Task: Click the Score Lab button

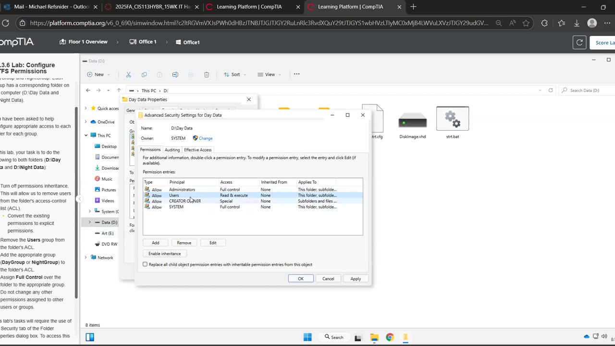Action: 603,42
